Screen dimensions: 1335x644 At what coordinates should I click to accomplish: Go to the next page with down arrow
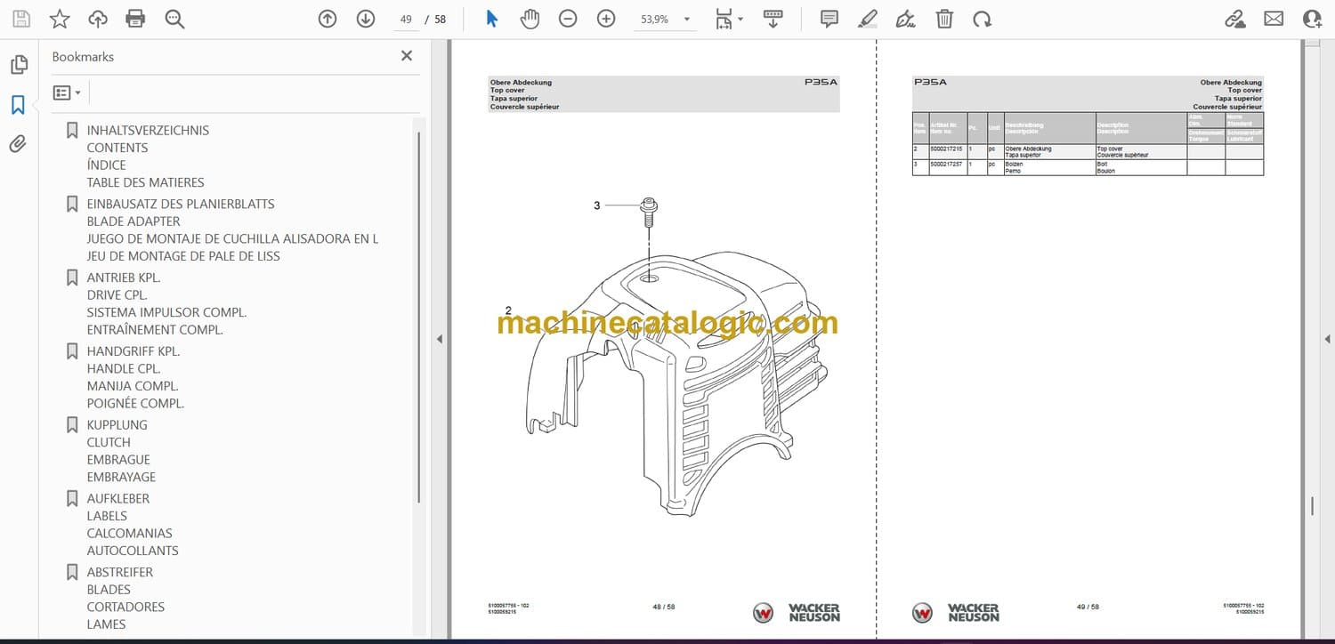pos(366,19)
